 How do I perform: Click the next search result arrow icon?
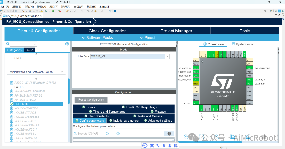118,133
